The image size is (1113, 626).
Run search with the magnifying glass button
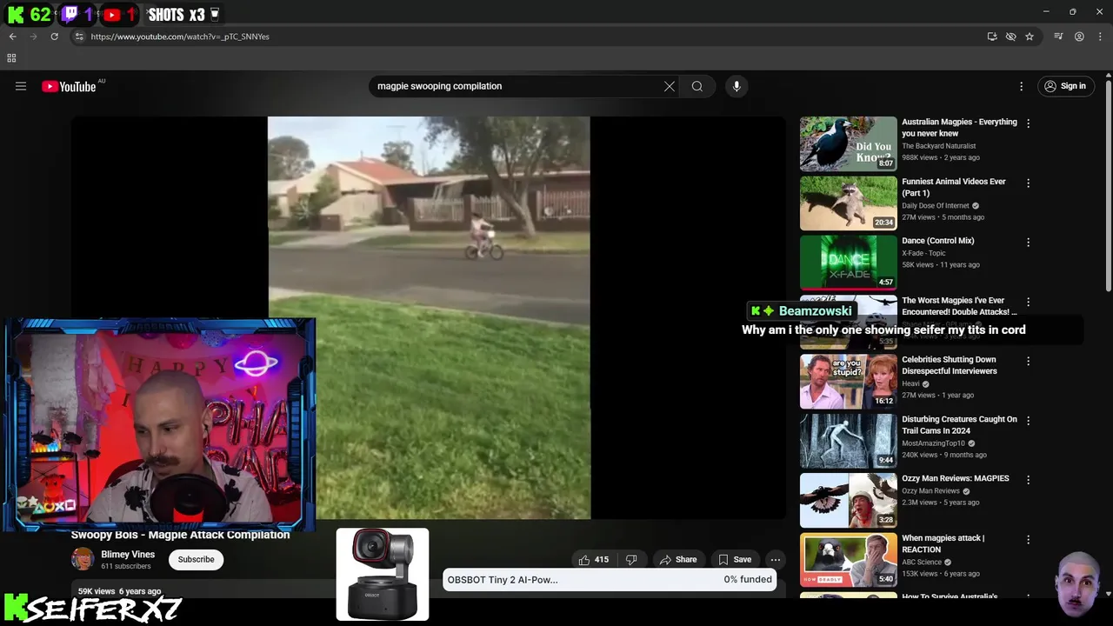[x=697, y=86]
